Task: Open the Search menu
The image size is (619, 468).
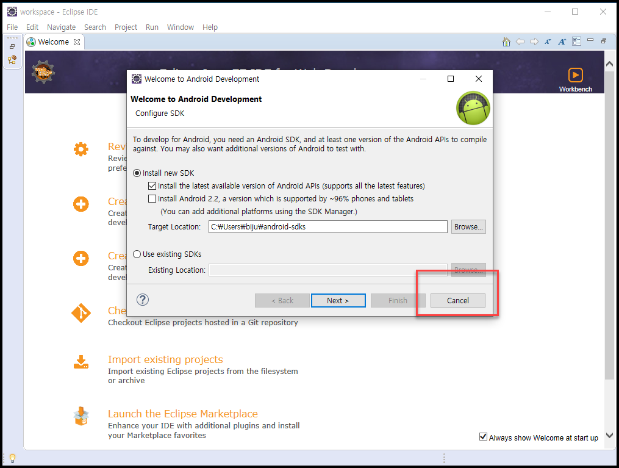Action: (x=95, y=27)
